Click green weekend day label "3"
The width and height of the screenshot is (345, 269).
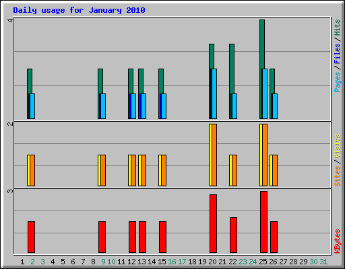tap(42, 262)
